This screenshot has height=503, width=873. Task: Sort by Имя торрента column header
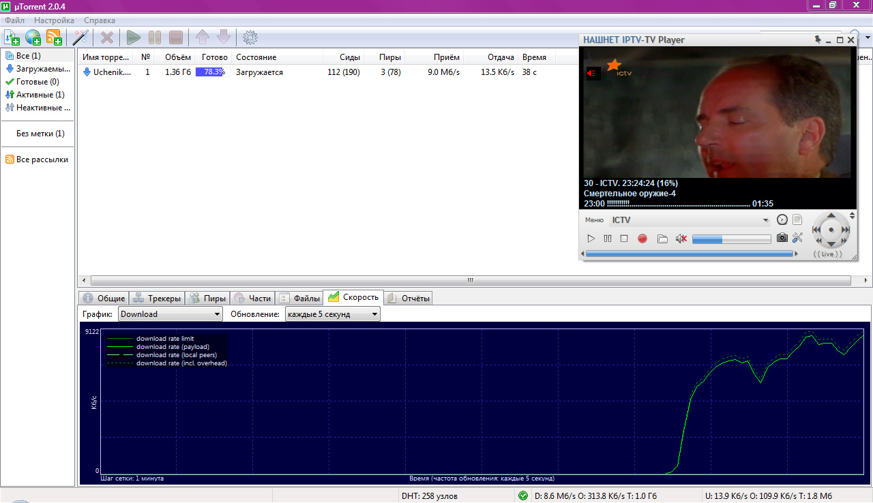(106, 57)
